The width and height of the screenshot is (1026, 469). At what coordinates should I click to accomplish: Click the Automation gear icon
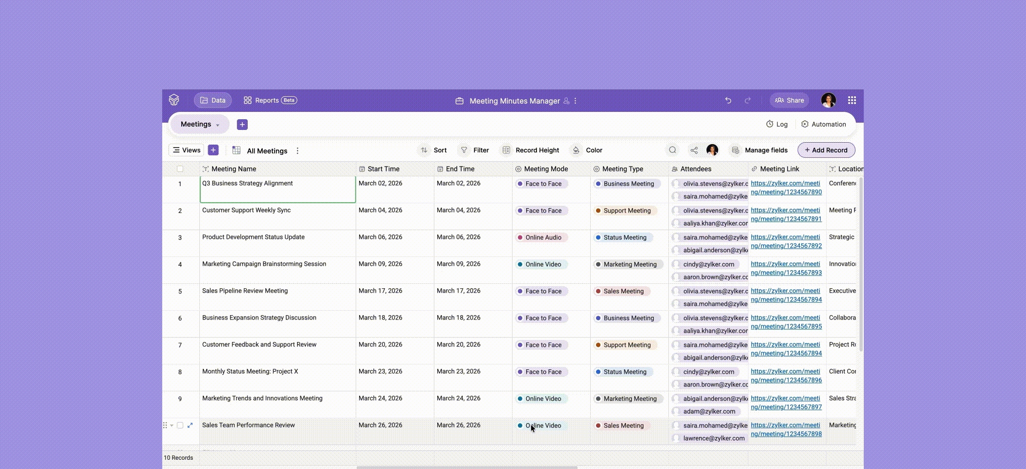(x=804, y=124)
